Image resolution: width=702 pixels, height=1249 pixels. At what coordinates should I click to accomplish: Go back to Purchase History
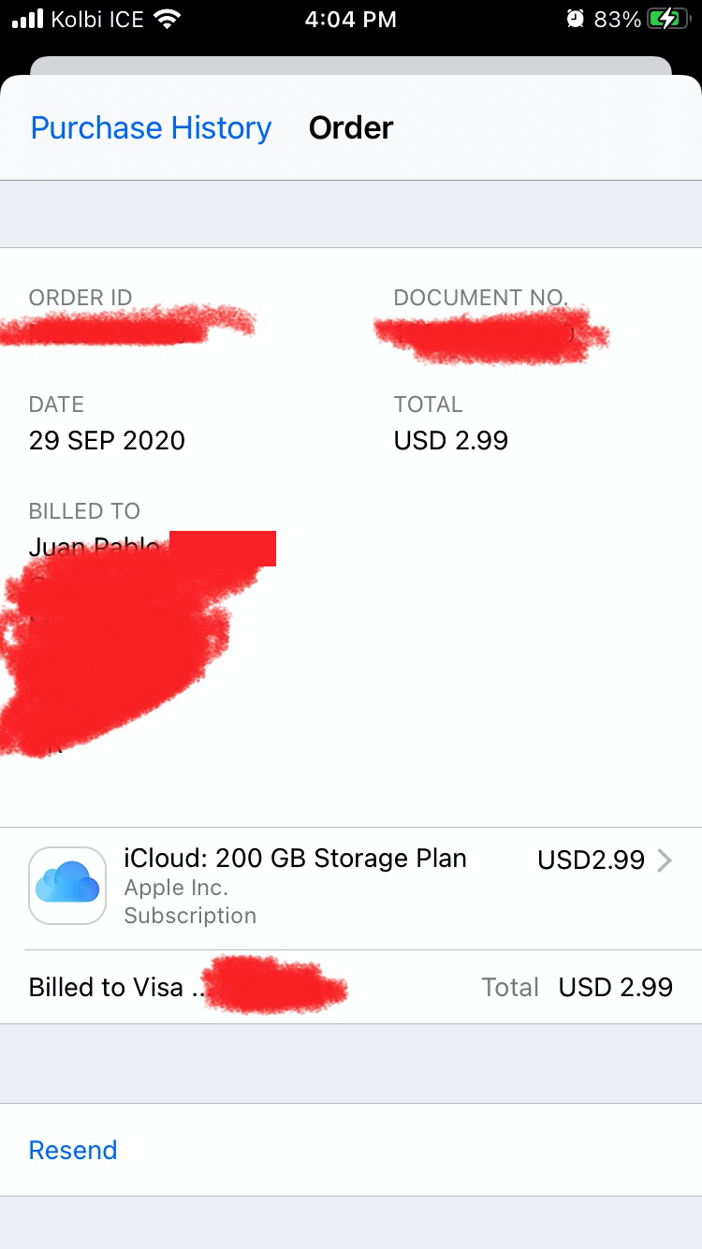151,127
